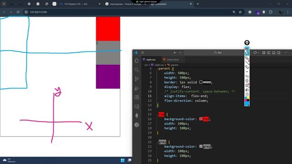Toggle the primary side bar in VS Code
This screenshot has width=292, height=164.
coord(269,53)
